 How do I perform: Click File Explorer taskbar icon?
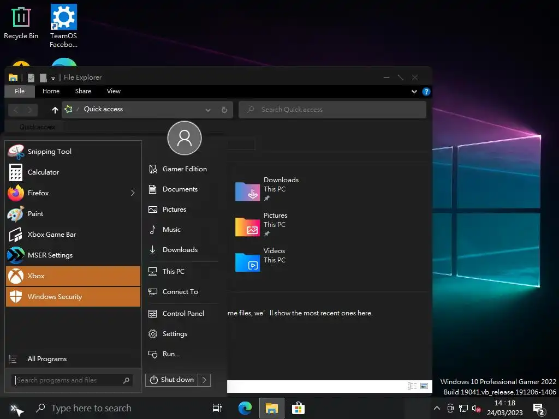pyautogui.click(x=272, y=408)
